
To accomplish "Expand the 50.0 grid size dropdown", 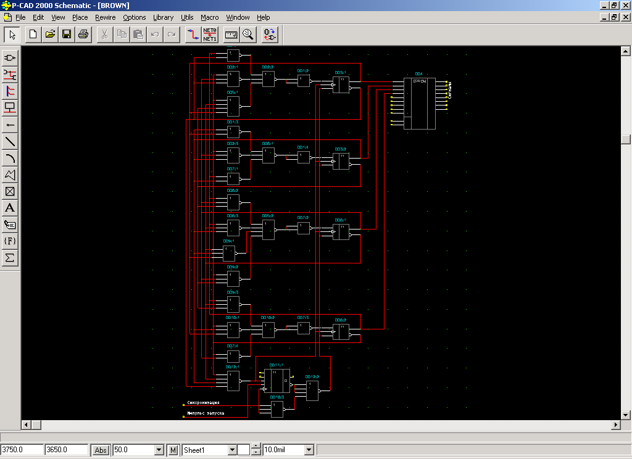I will click(x=159, y=450).
